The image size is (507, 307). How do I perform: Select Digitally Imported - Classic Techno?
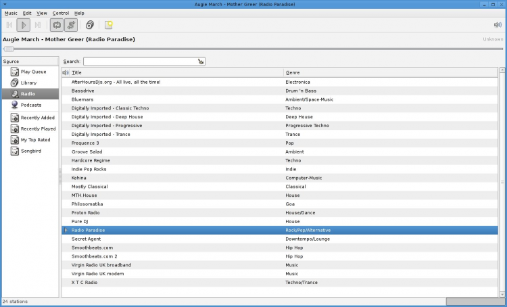[x=110, y=108]
